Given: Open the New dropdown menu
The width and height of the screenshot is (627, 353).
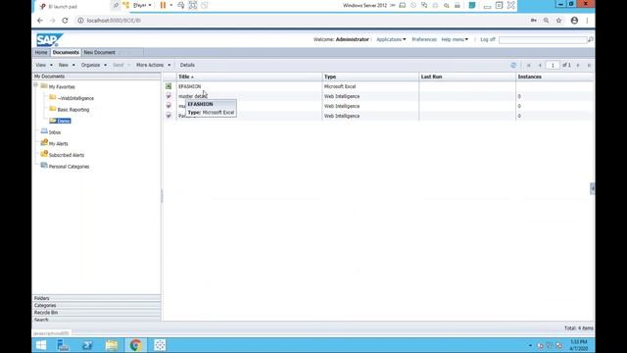Looking at the screenshot, I should click(67, 65).
